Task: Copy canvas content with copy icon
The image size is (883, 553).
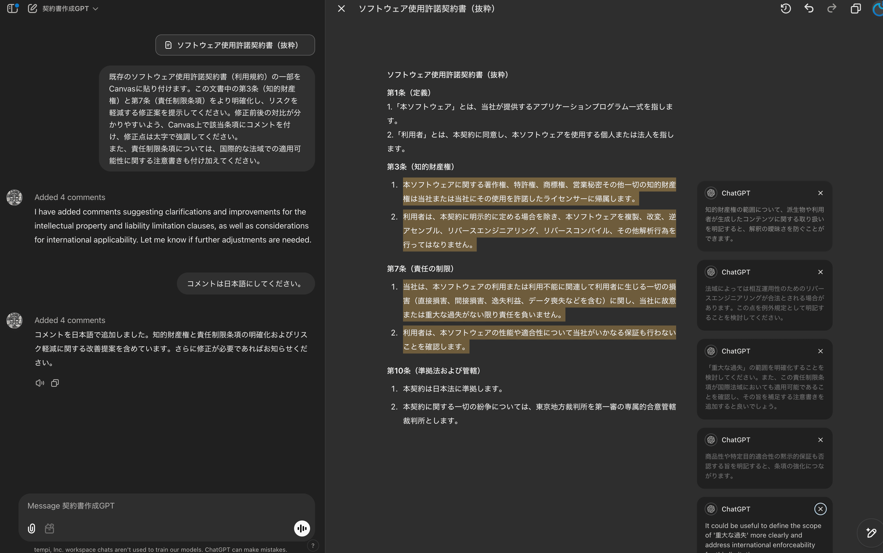Action: pyautogui.click(x=855, y=8)
